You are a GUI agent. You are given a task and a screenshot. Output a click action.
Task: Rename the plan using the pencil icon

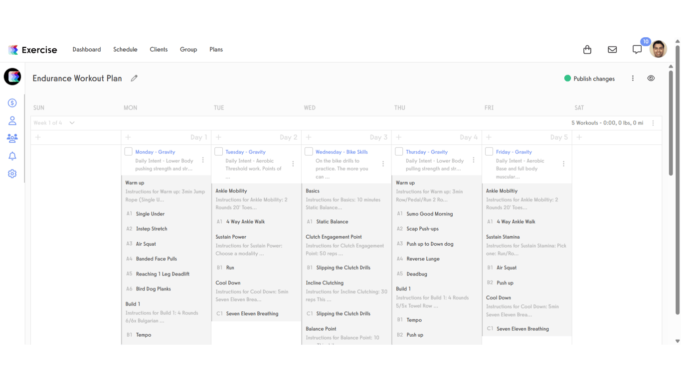134,78
